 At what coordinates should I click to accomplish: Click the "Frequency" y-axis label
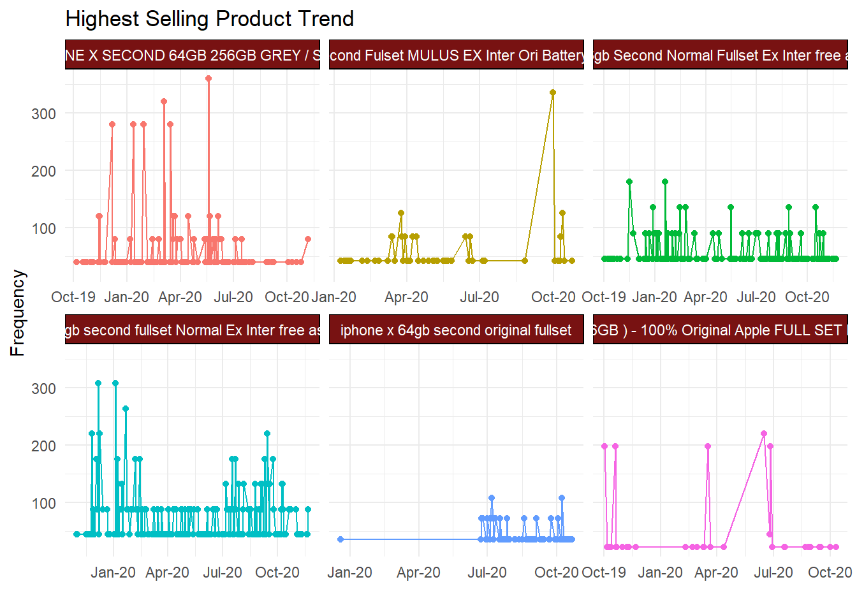click(x=18, y=312)
